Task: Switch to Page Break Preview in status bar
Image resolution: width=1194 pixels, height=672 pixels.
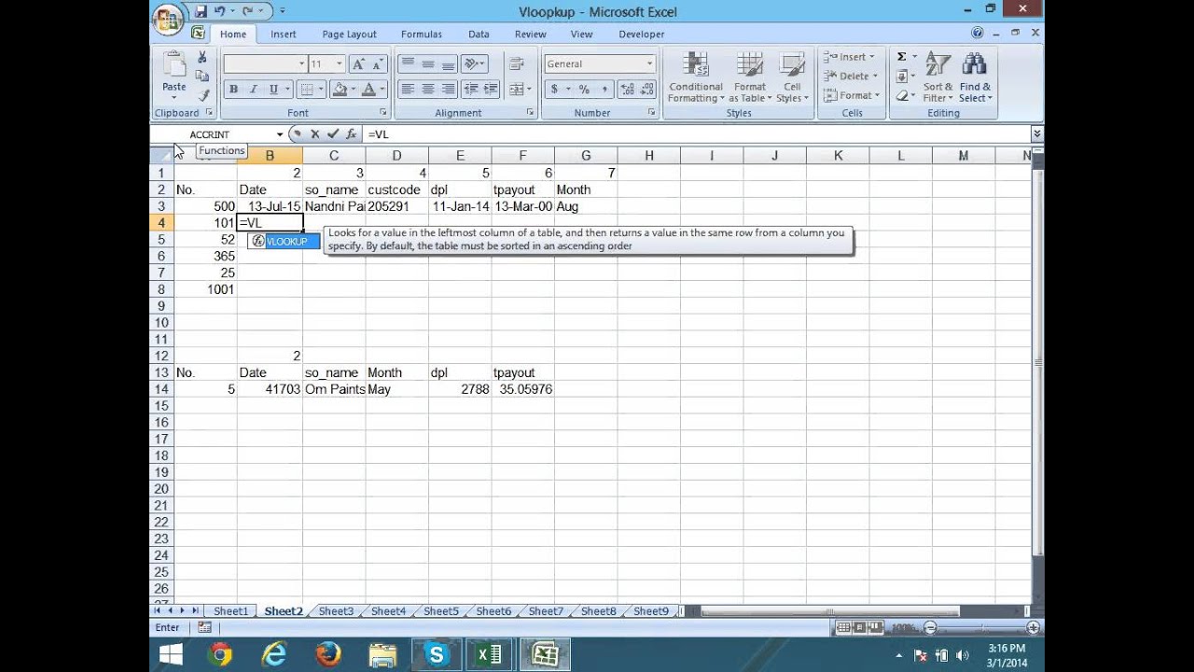Action: 877,628
